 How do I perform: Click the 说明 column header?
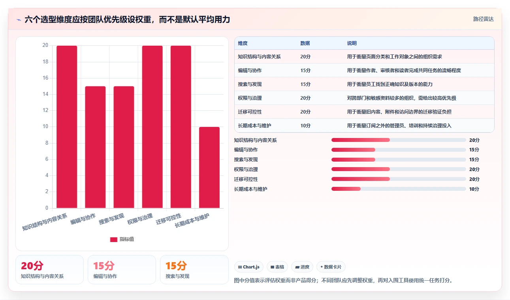click(x=352, y=43)
